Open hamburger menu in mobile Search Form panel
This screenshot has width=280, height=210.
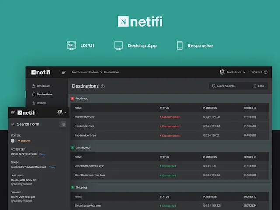pos(13,113)
